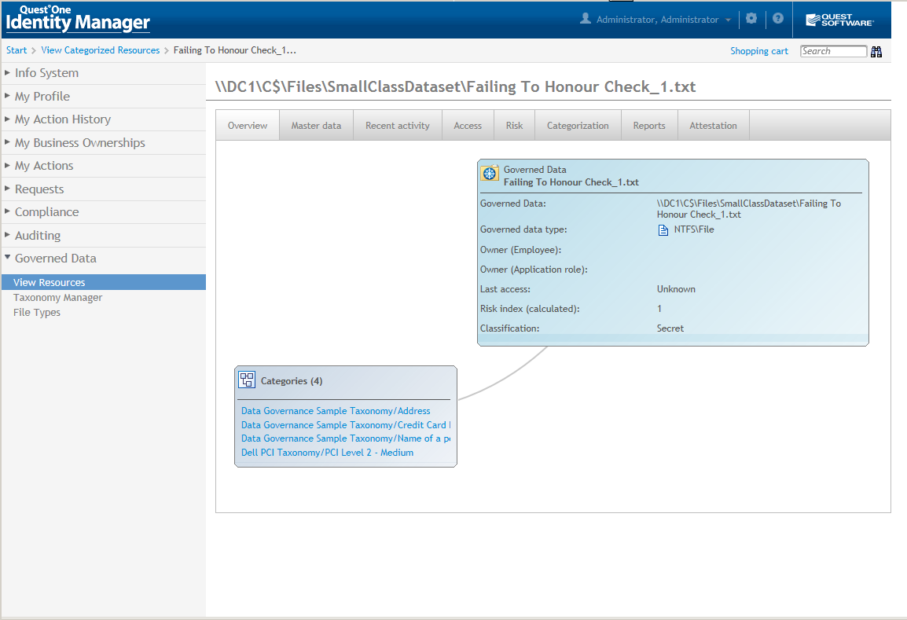Click the Start breadcrumb link
The image size is (907, 620).
point(17,50)
